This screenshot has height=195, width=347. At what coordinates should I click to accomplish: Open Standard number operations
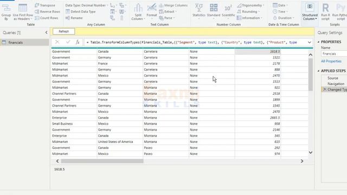click(214, 11)
